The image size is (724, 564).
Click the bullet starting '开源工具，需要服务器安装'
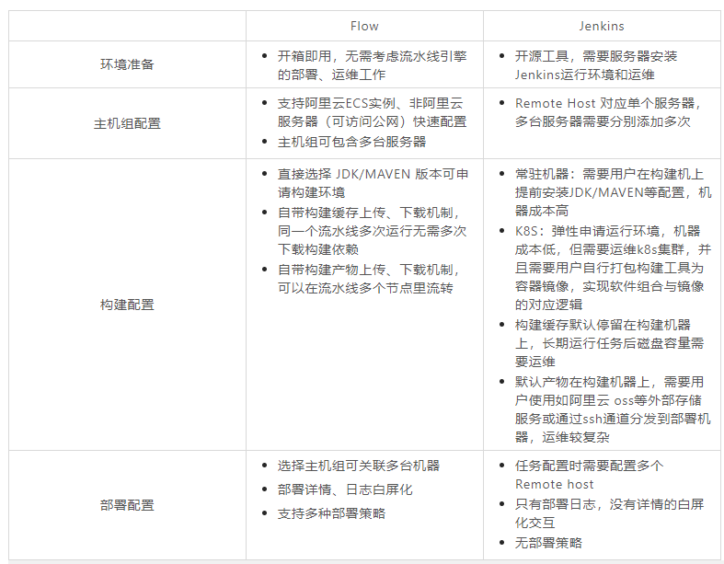[595, 65]
